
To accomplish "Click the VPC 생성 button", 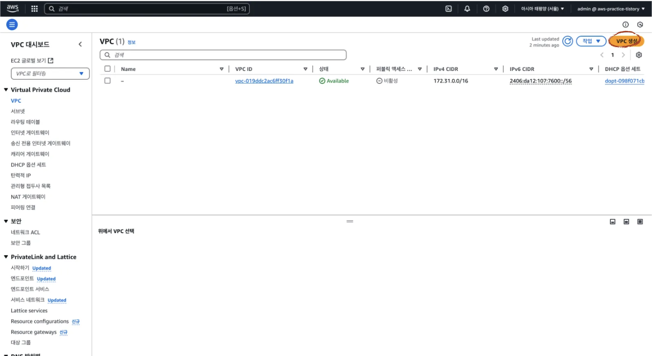I will 626,41.
